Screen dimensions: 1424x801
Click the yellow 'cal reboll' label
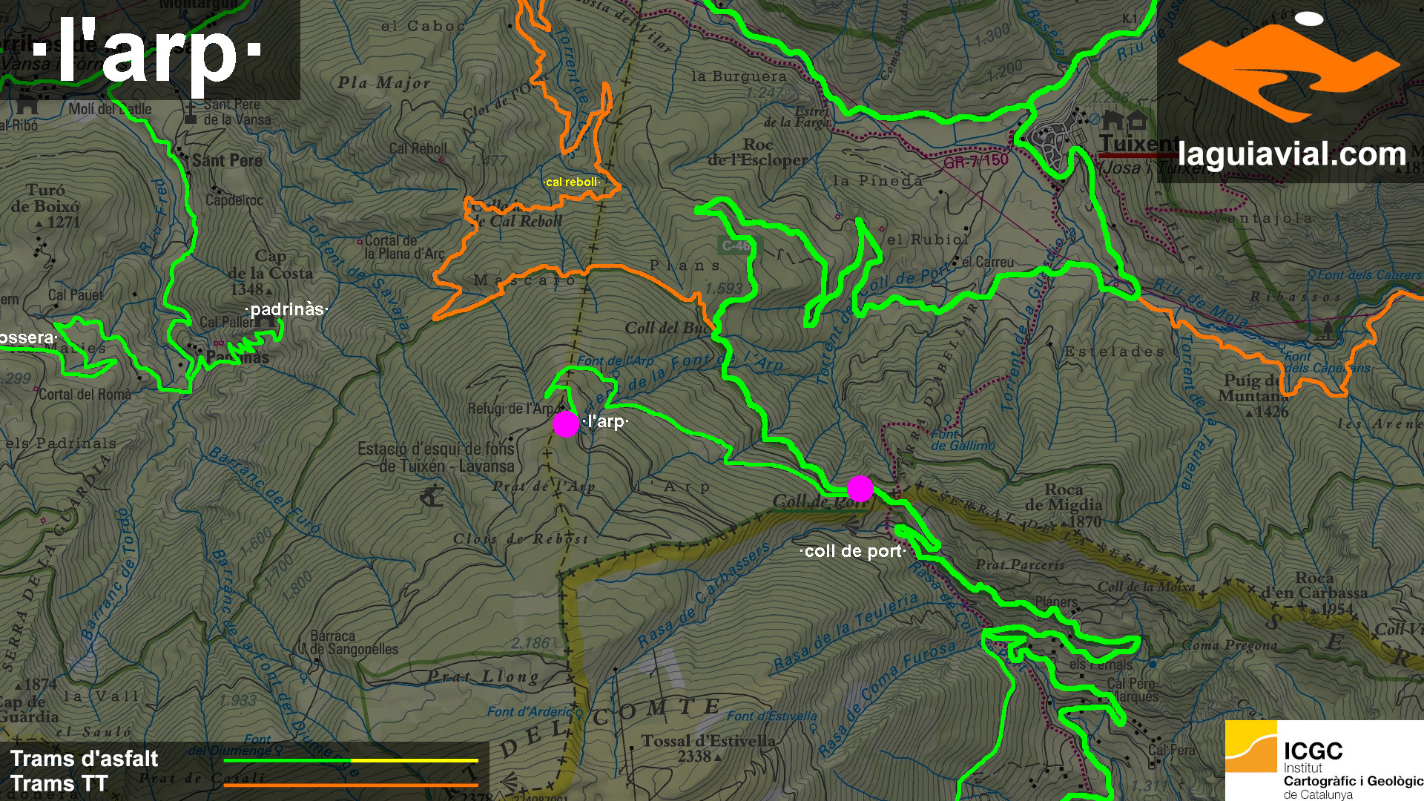570,182
